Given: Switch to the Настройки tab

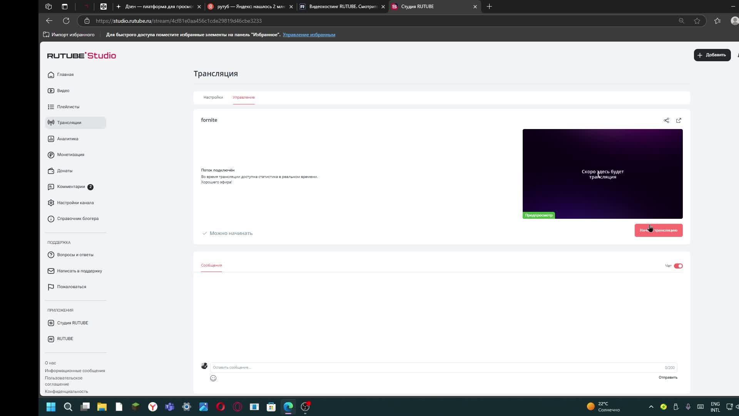Looking at the screenshot, I should 213,97.
